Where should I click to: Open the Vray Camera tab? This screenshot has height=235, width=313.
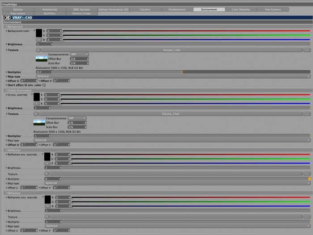pyautogui.click(x=273, y=9)
